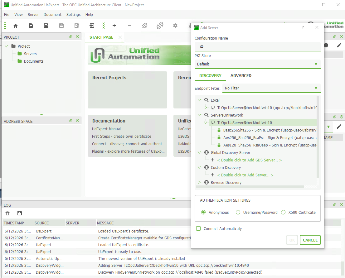The image size is (345, 278).
Task: Select the Start Page tab
Action: 101,37
